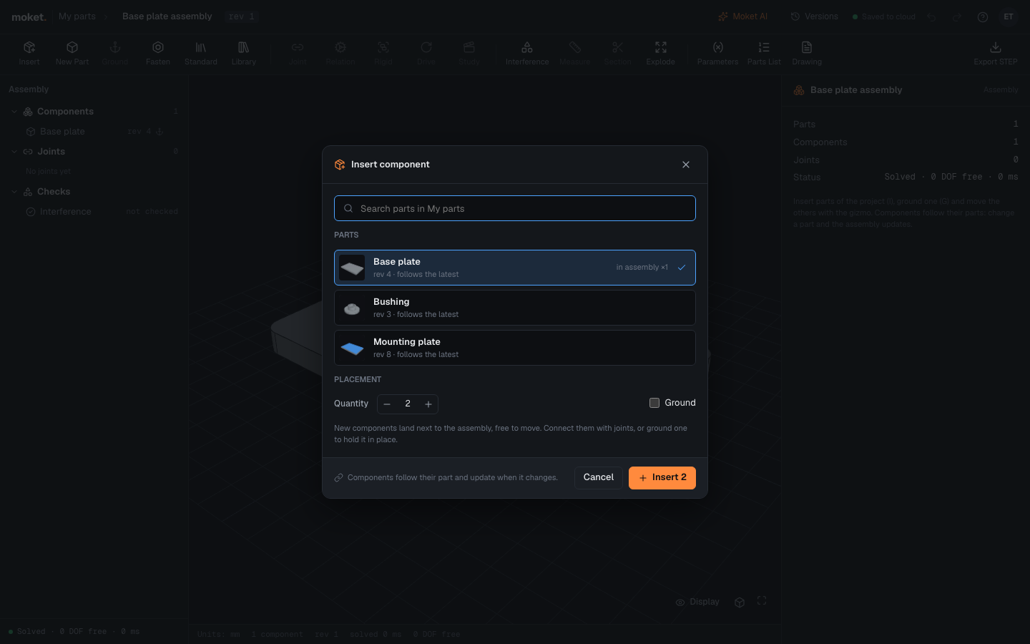This screenshot has height=644, width=1030.
Task: Cancel the Insert component dialog
Action: (x=599, y=478)
